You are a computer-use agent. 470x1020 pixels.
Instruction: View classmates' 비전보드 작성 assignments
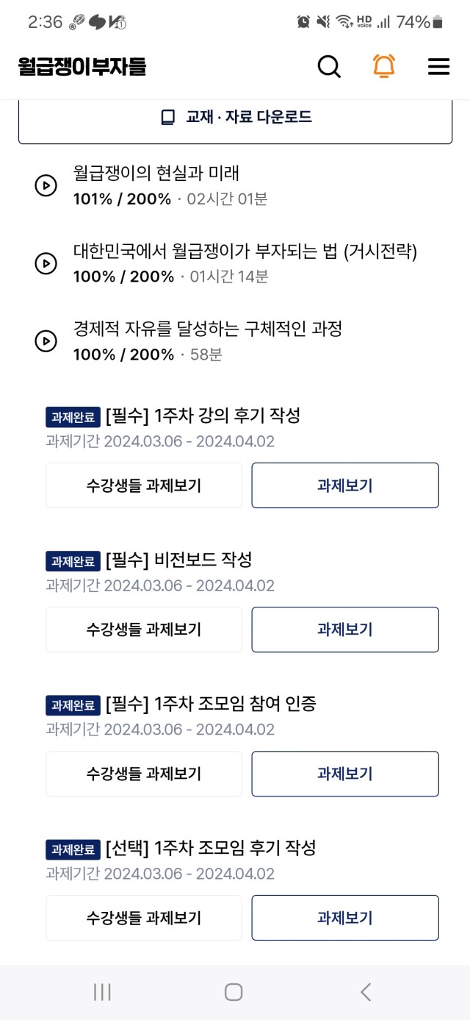pyautogui.click(x=144, y=630)
